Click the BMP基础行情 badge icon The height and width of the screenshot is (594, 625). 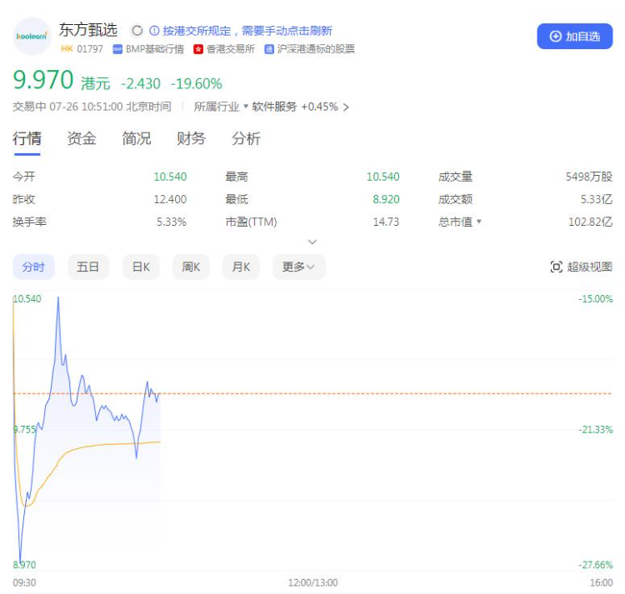coord(117,49)
